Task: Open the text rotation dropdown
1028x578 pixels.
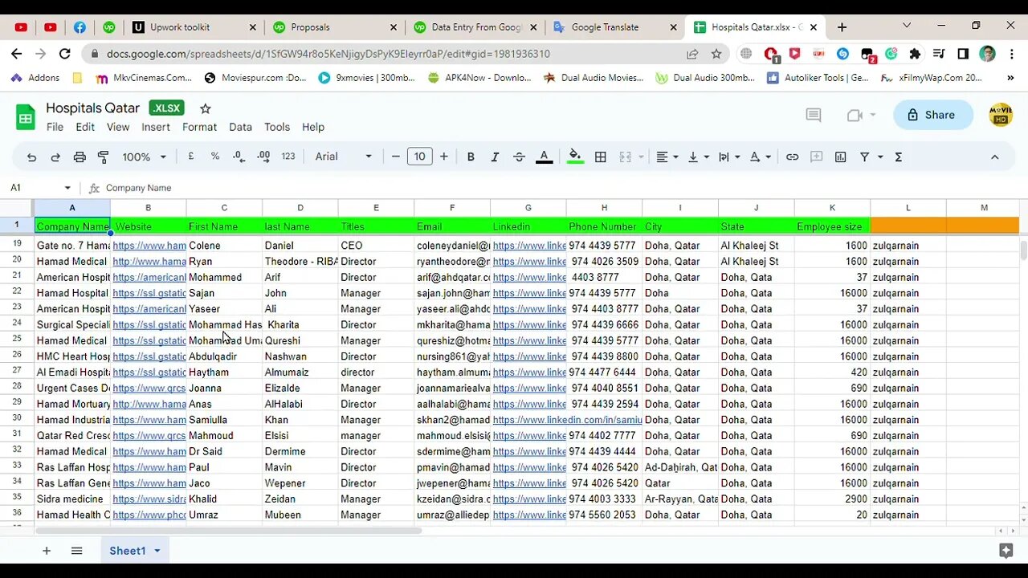Action: click(x=761, y=157)
